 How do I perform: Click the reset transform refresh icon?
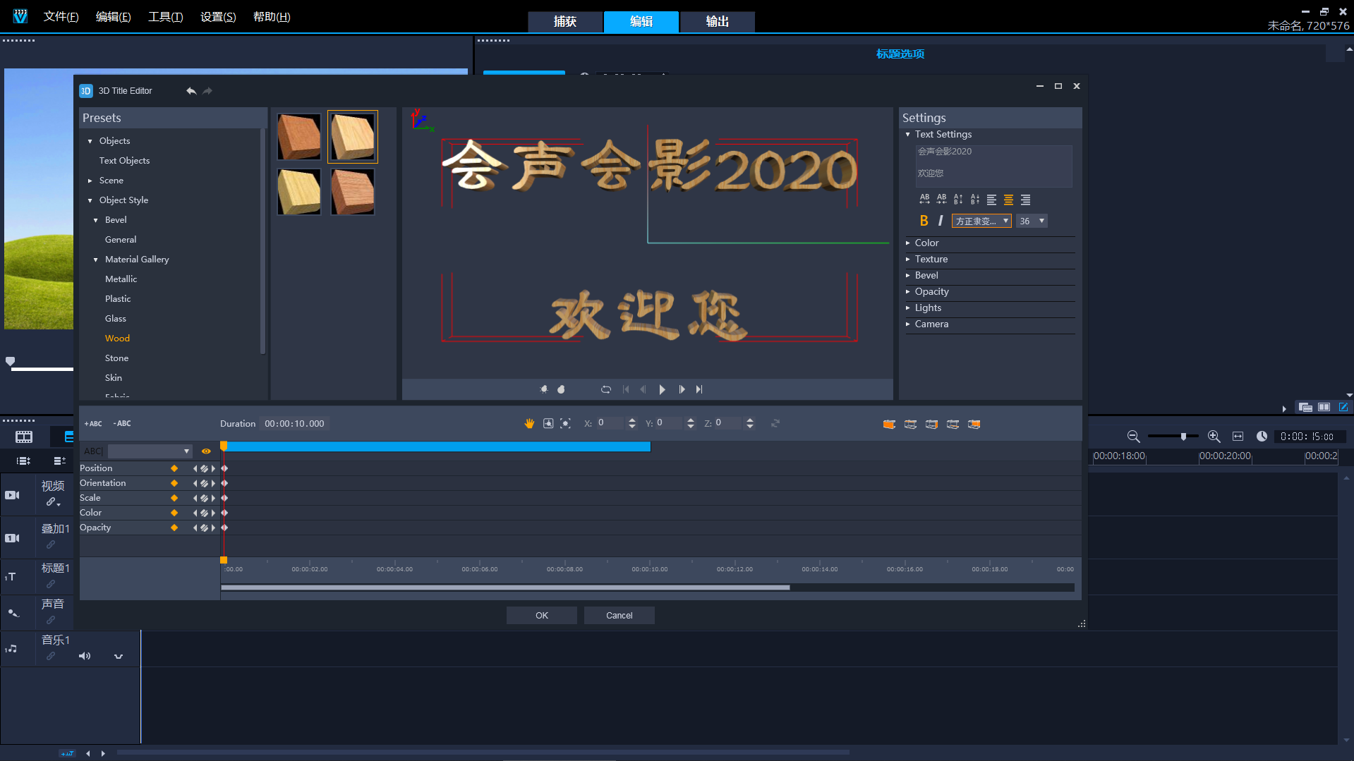(775, 423)
